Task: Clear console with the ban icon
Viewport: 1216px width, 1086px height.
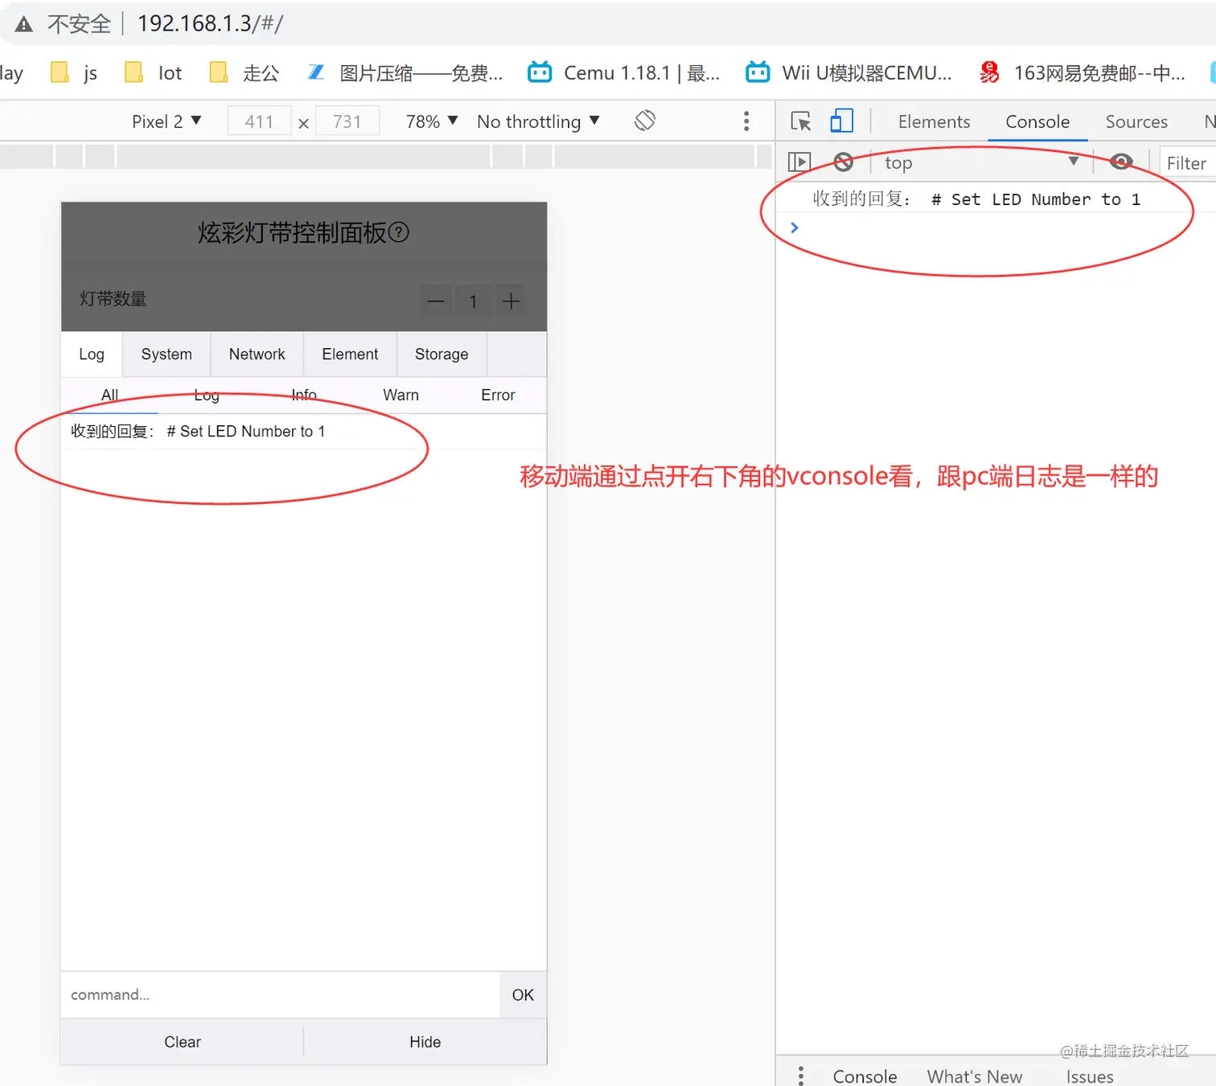Action: [x=843, y=162]
